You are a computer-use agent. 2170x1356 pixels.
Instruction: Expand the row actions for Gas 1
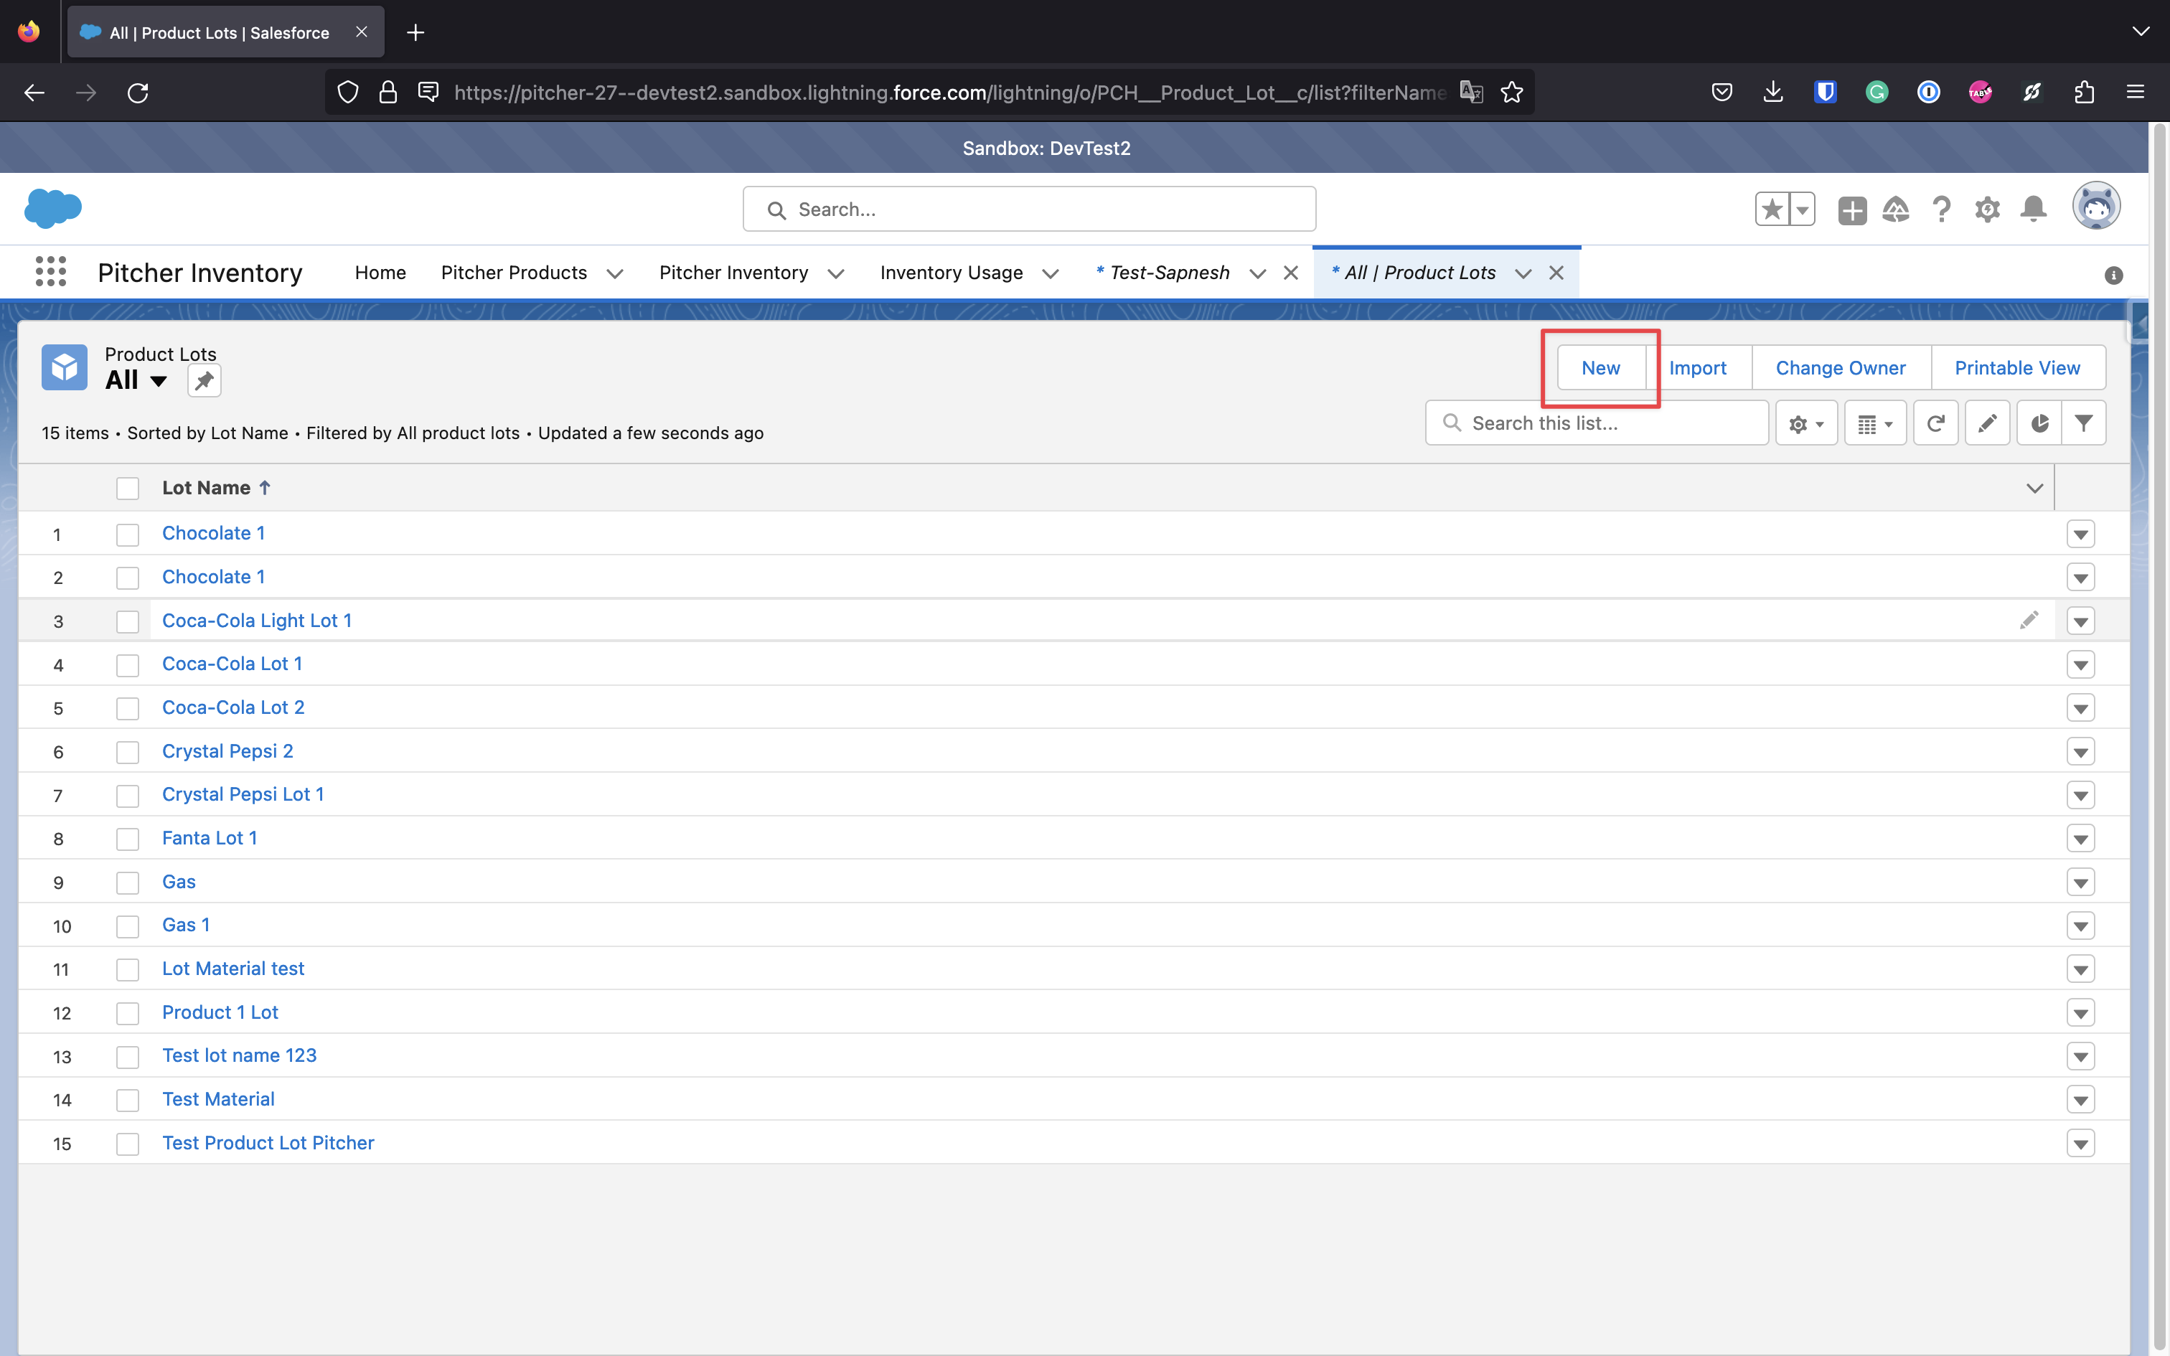pyautogui.click(x=2080, y=926)
